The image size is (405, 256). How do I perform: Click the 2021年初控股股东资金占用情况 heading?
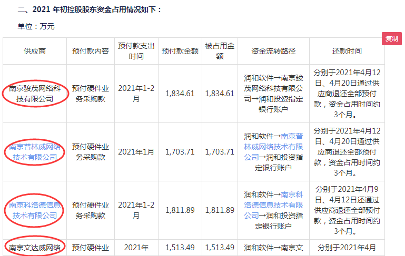pyautogui.click(x=90, y=9)
